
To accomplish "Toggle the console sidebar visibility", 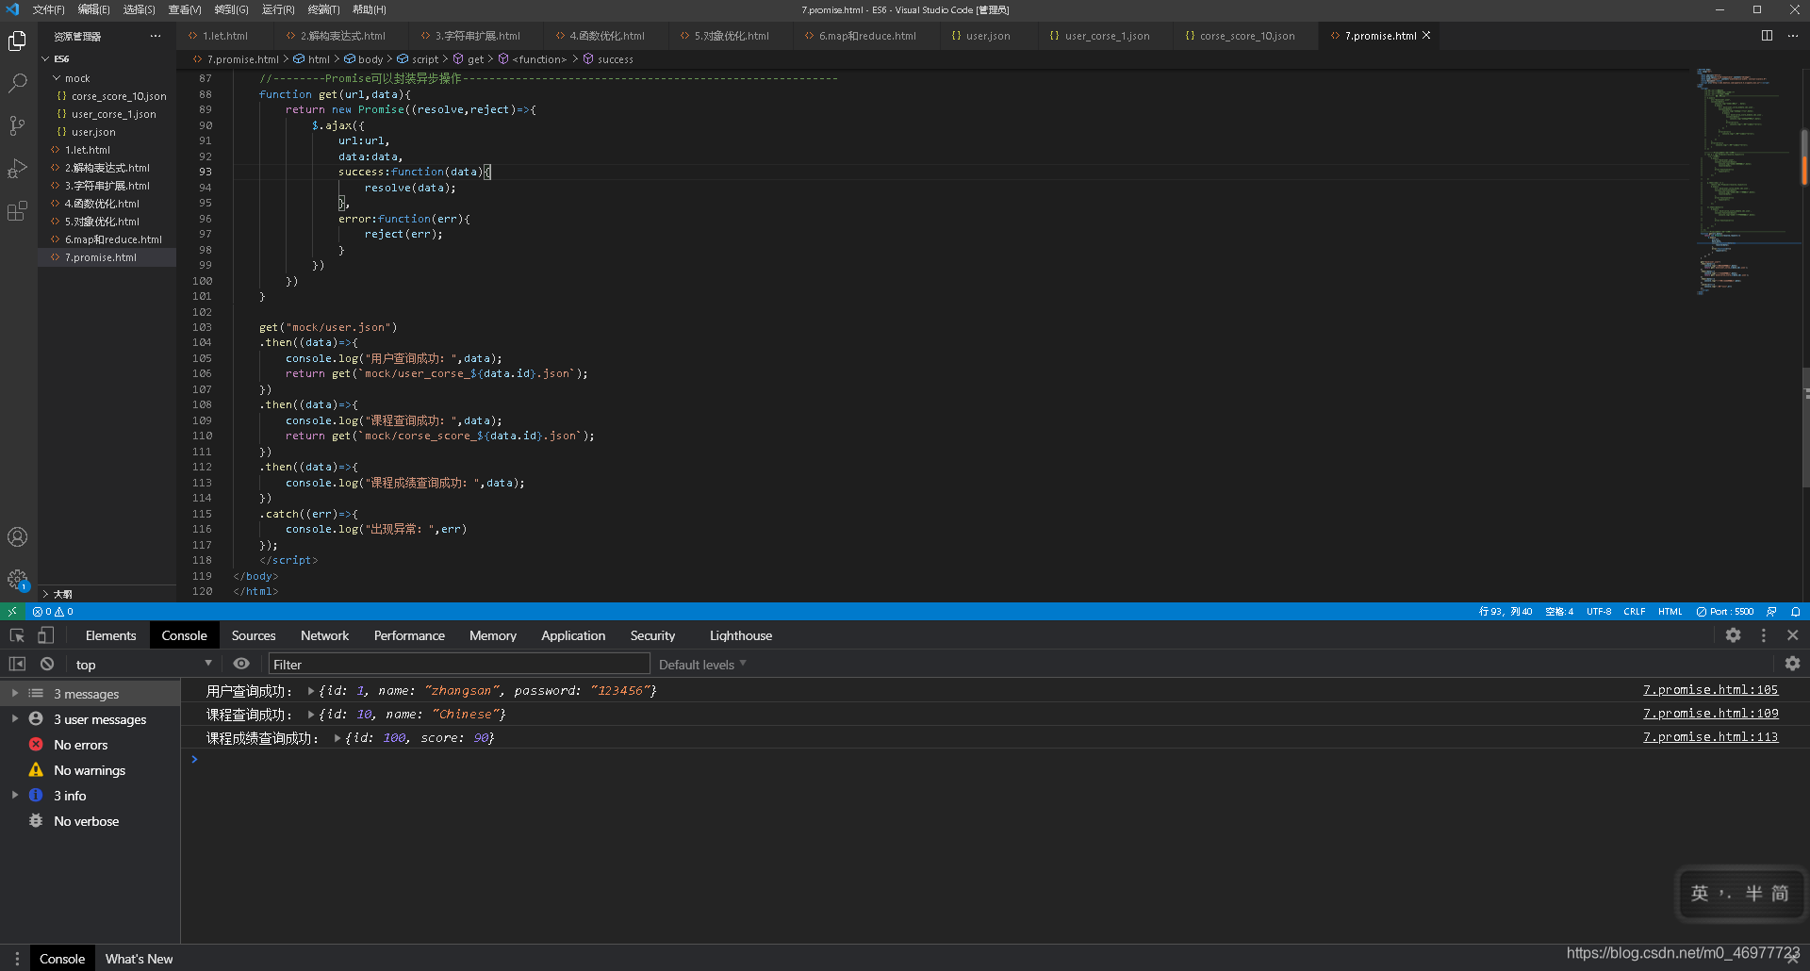I will point(17,664).
